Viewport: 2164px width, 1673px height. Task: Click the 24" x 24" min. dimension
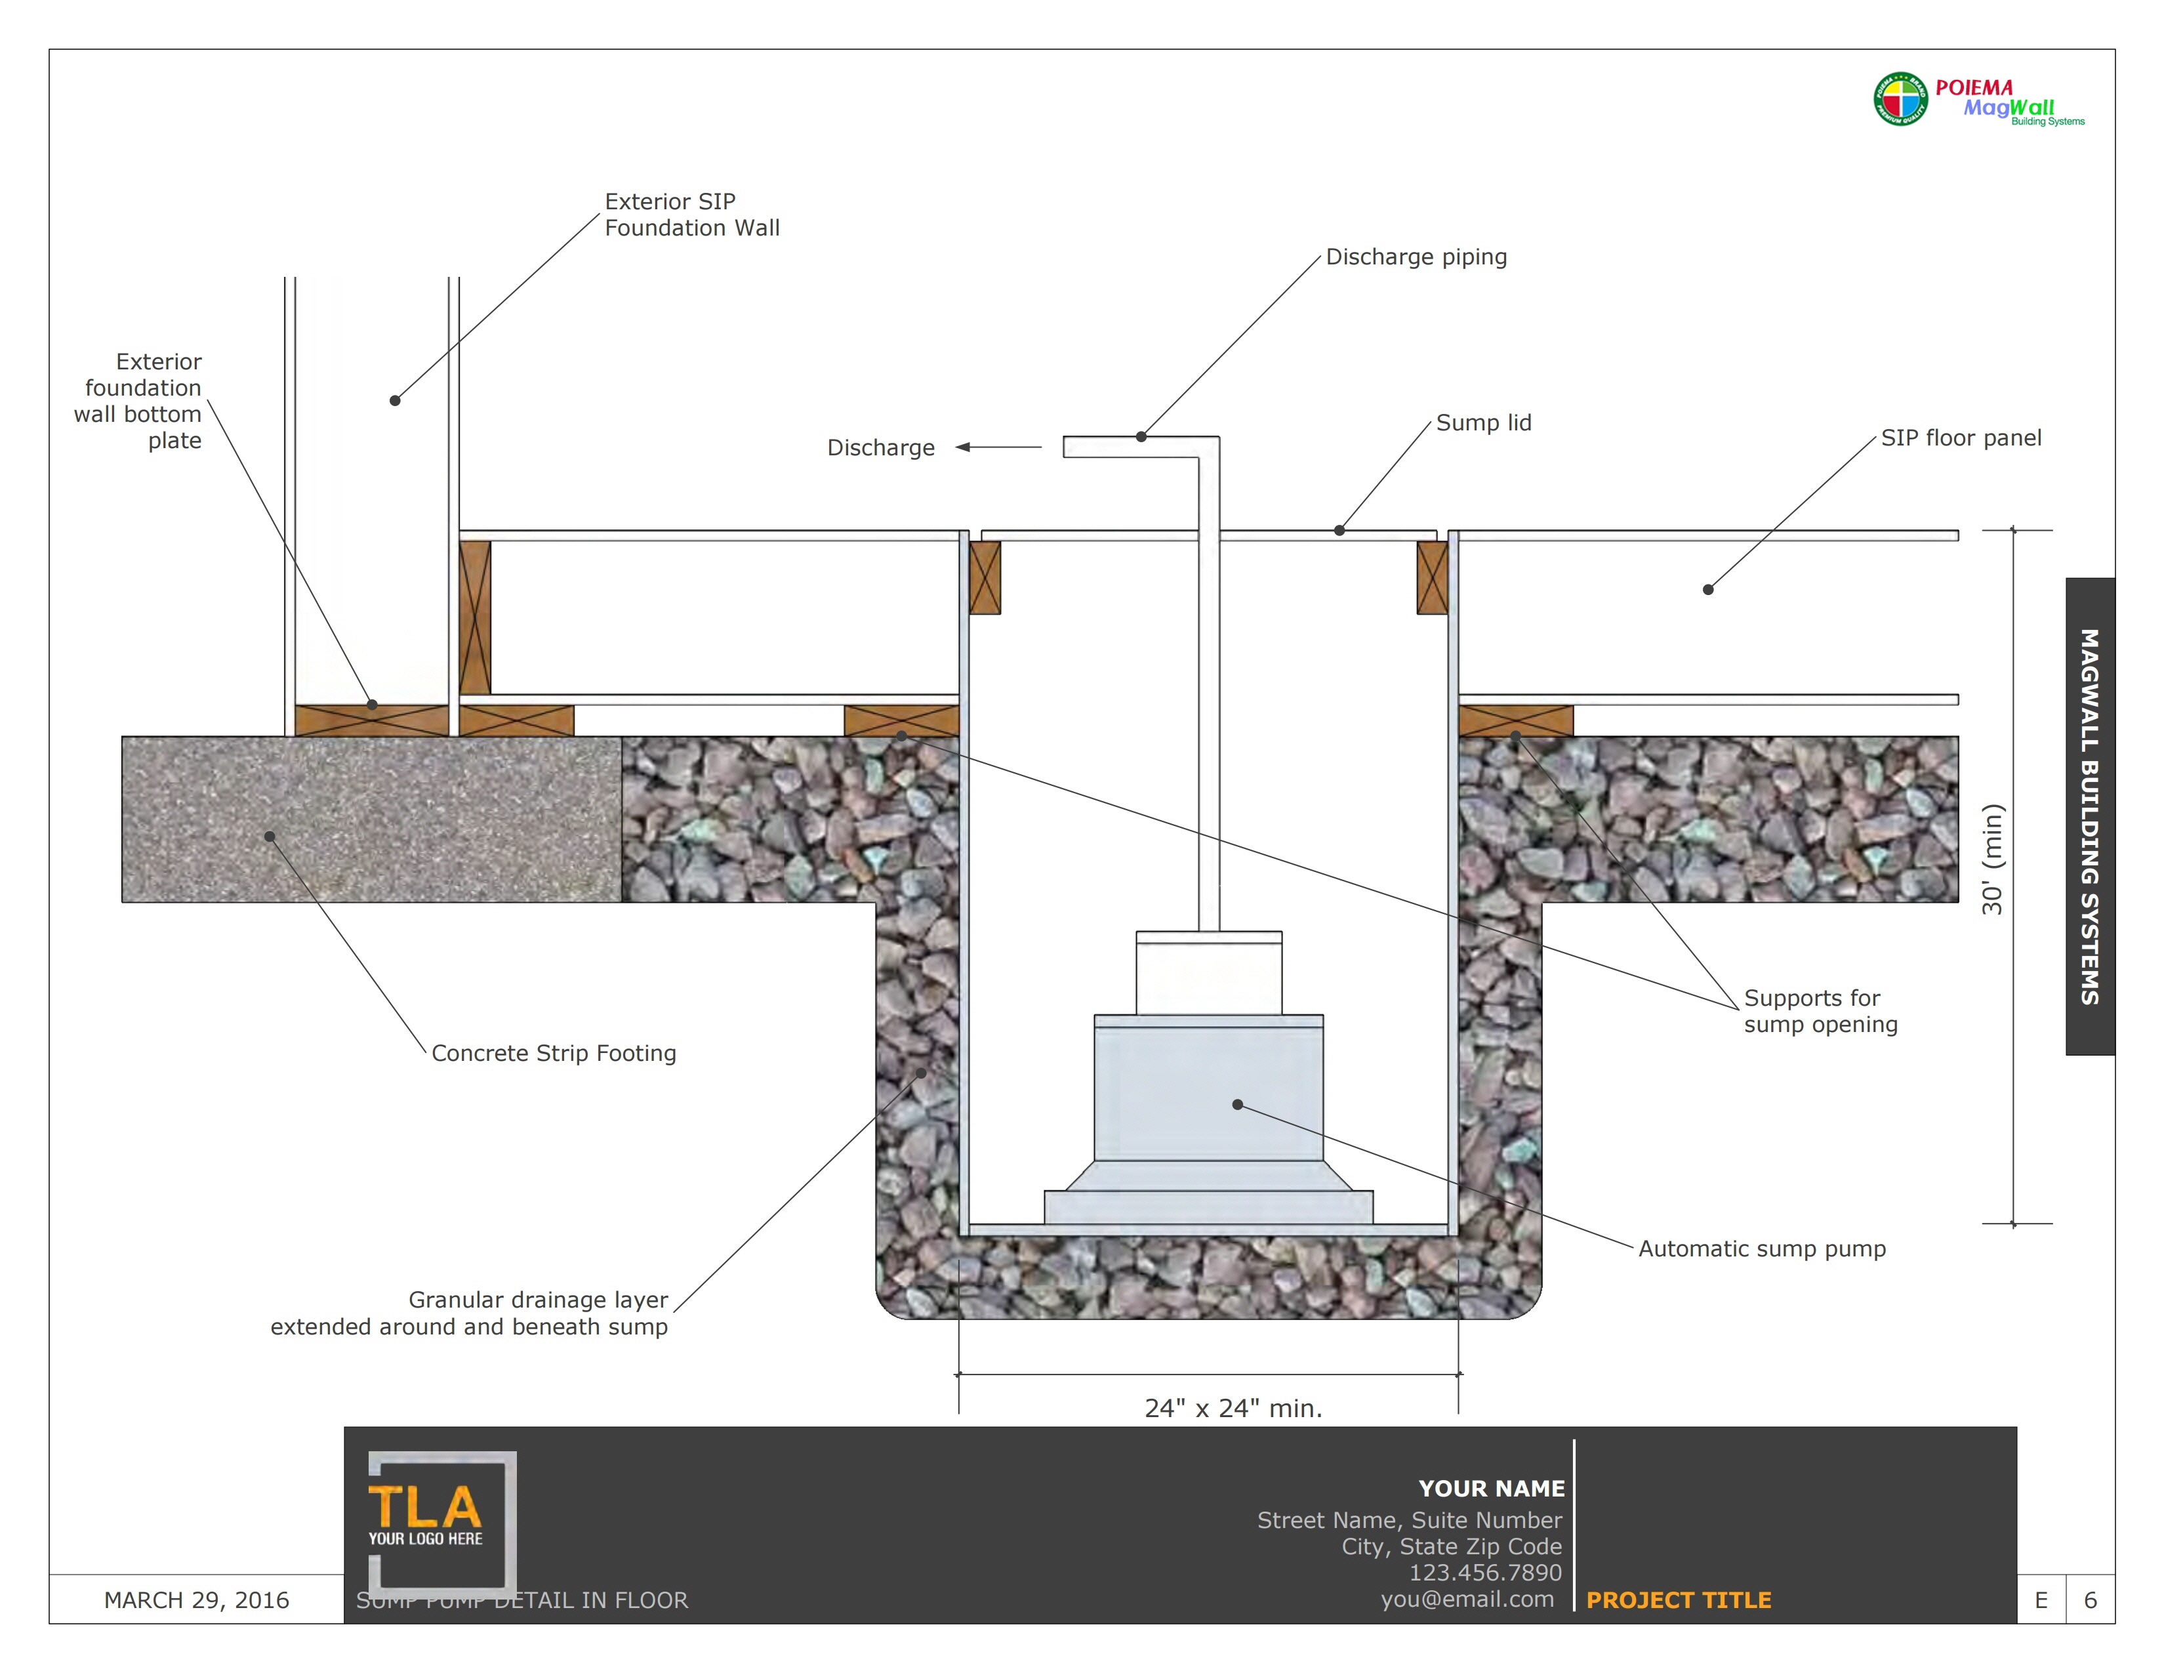click(x=1234, y=1409)
